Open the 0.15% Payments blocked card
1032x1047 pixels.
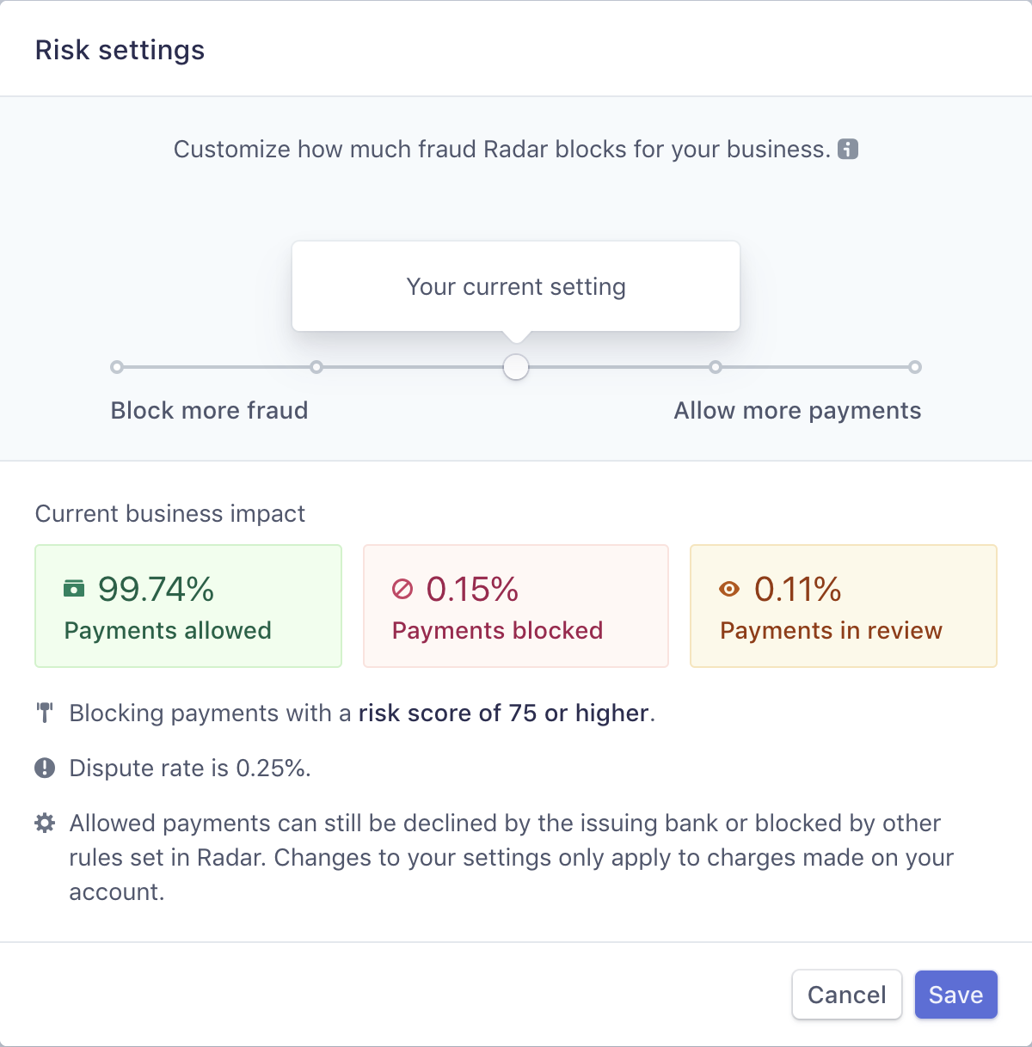pos(516,606)
